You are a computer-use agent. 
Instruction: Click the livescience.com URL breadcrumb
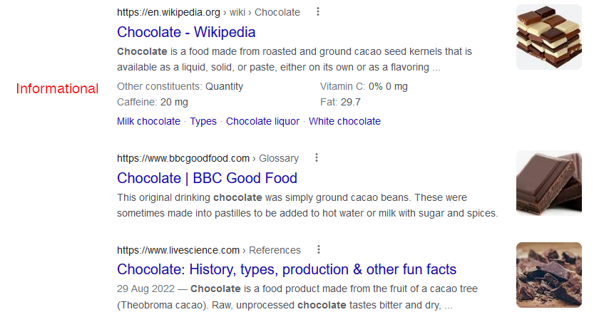209,250
